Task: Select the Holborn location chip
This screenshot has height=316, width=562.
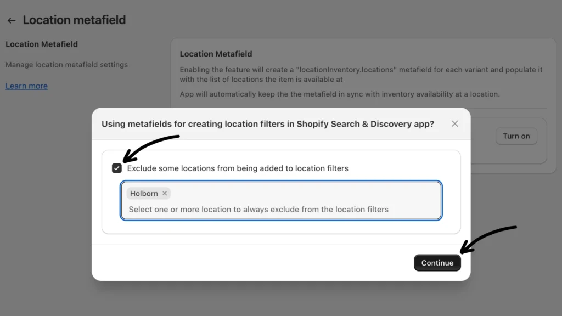Action: pyautogui.click(x=144, y=194)
